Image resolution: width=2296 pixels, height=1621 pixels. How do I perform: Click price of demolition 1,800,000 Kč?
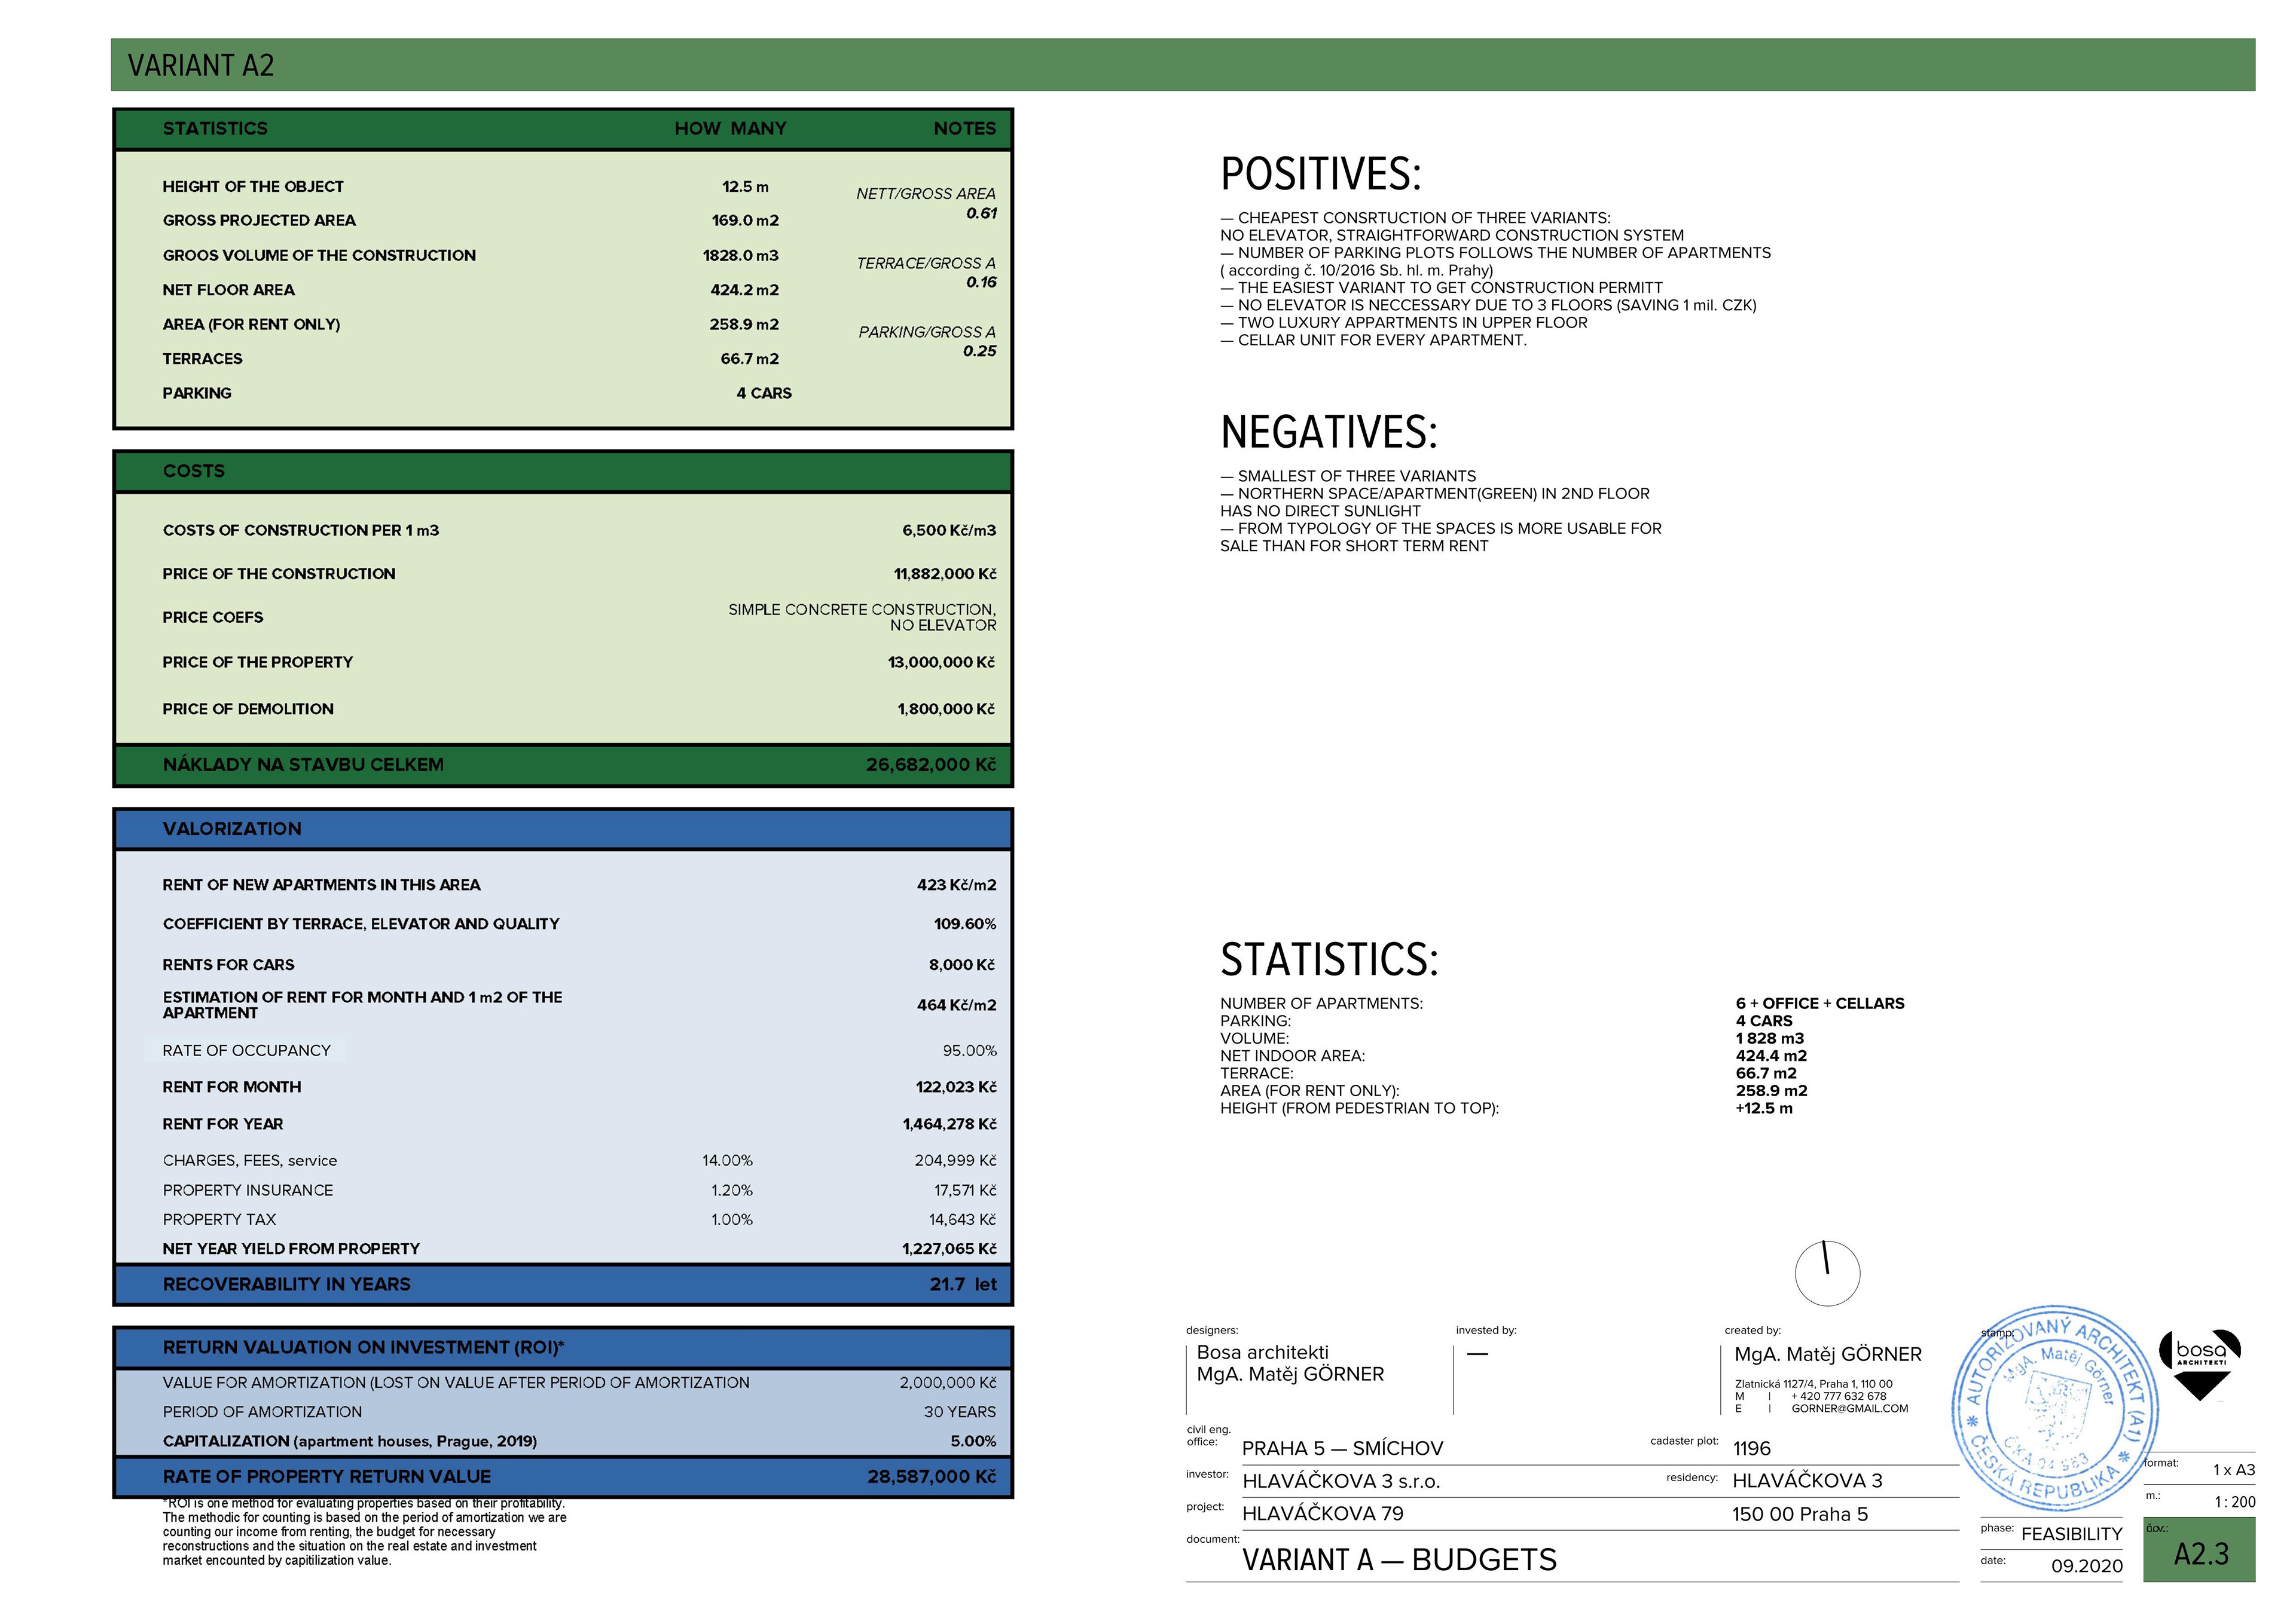(x=946, y=708)
